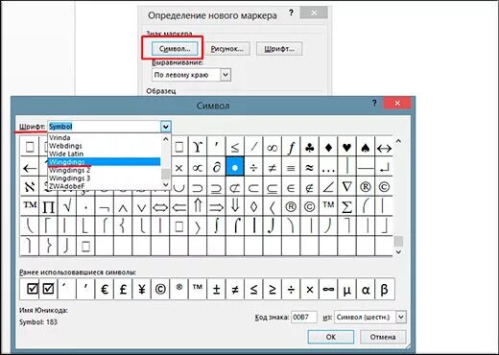The height and width of the screenshot is (355, 499).
Task: Select the square root √ symbol
Action: click(x=67, y=206)
